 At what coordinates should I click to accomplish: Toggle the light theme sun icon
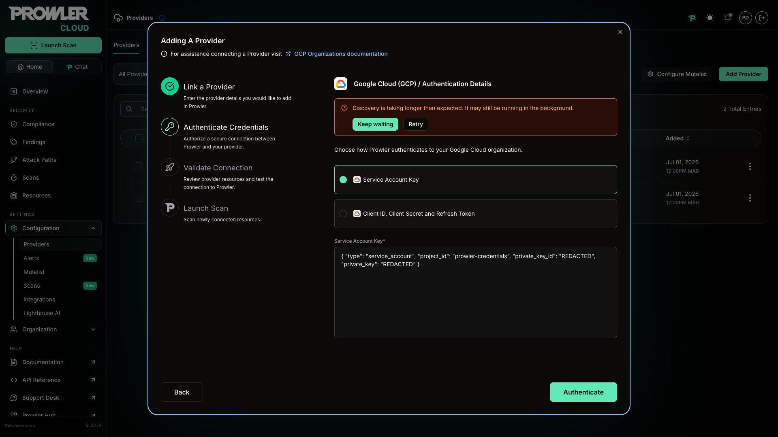[x=710, y=18]
